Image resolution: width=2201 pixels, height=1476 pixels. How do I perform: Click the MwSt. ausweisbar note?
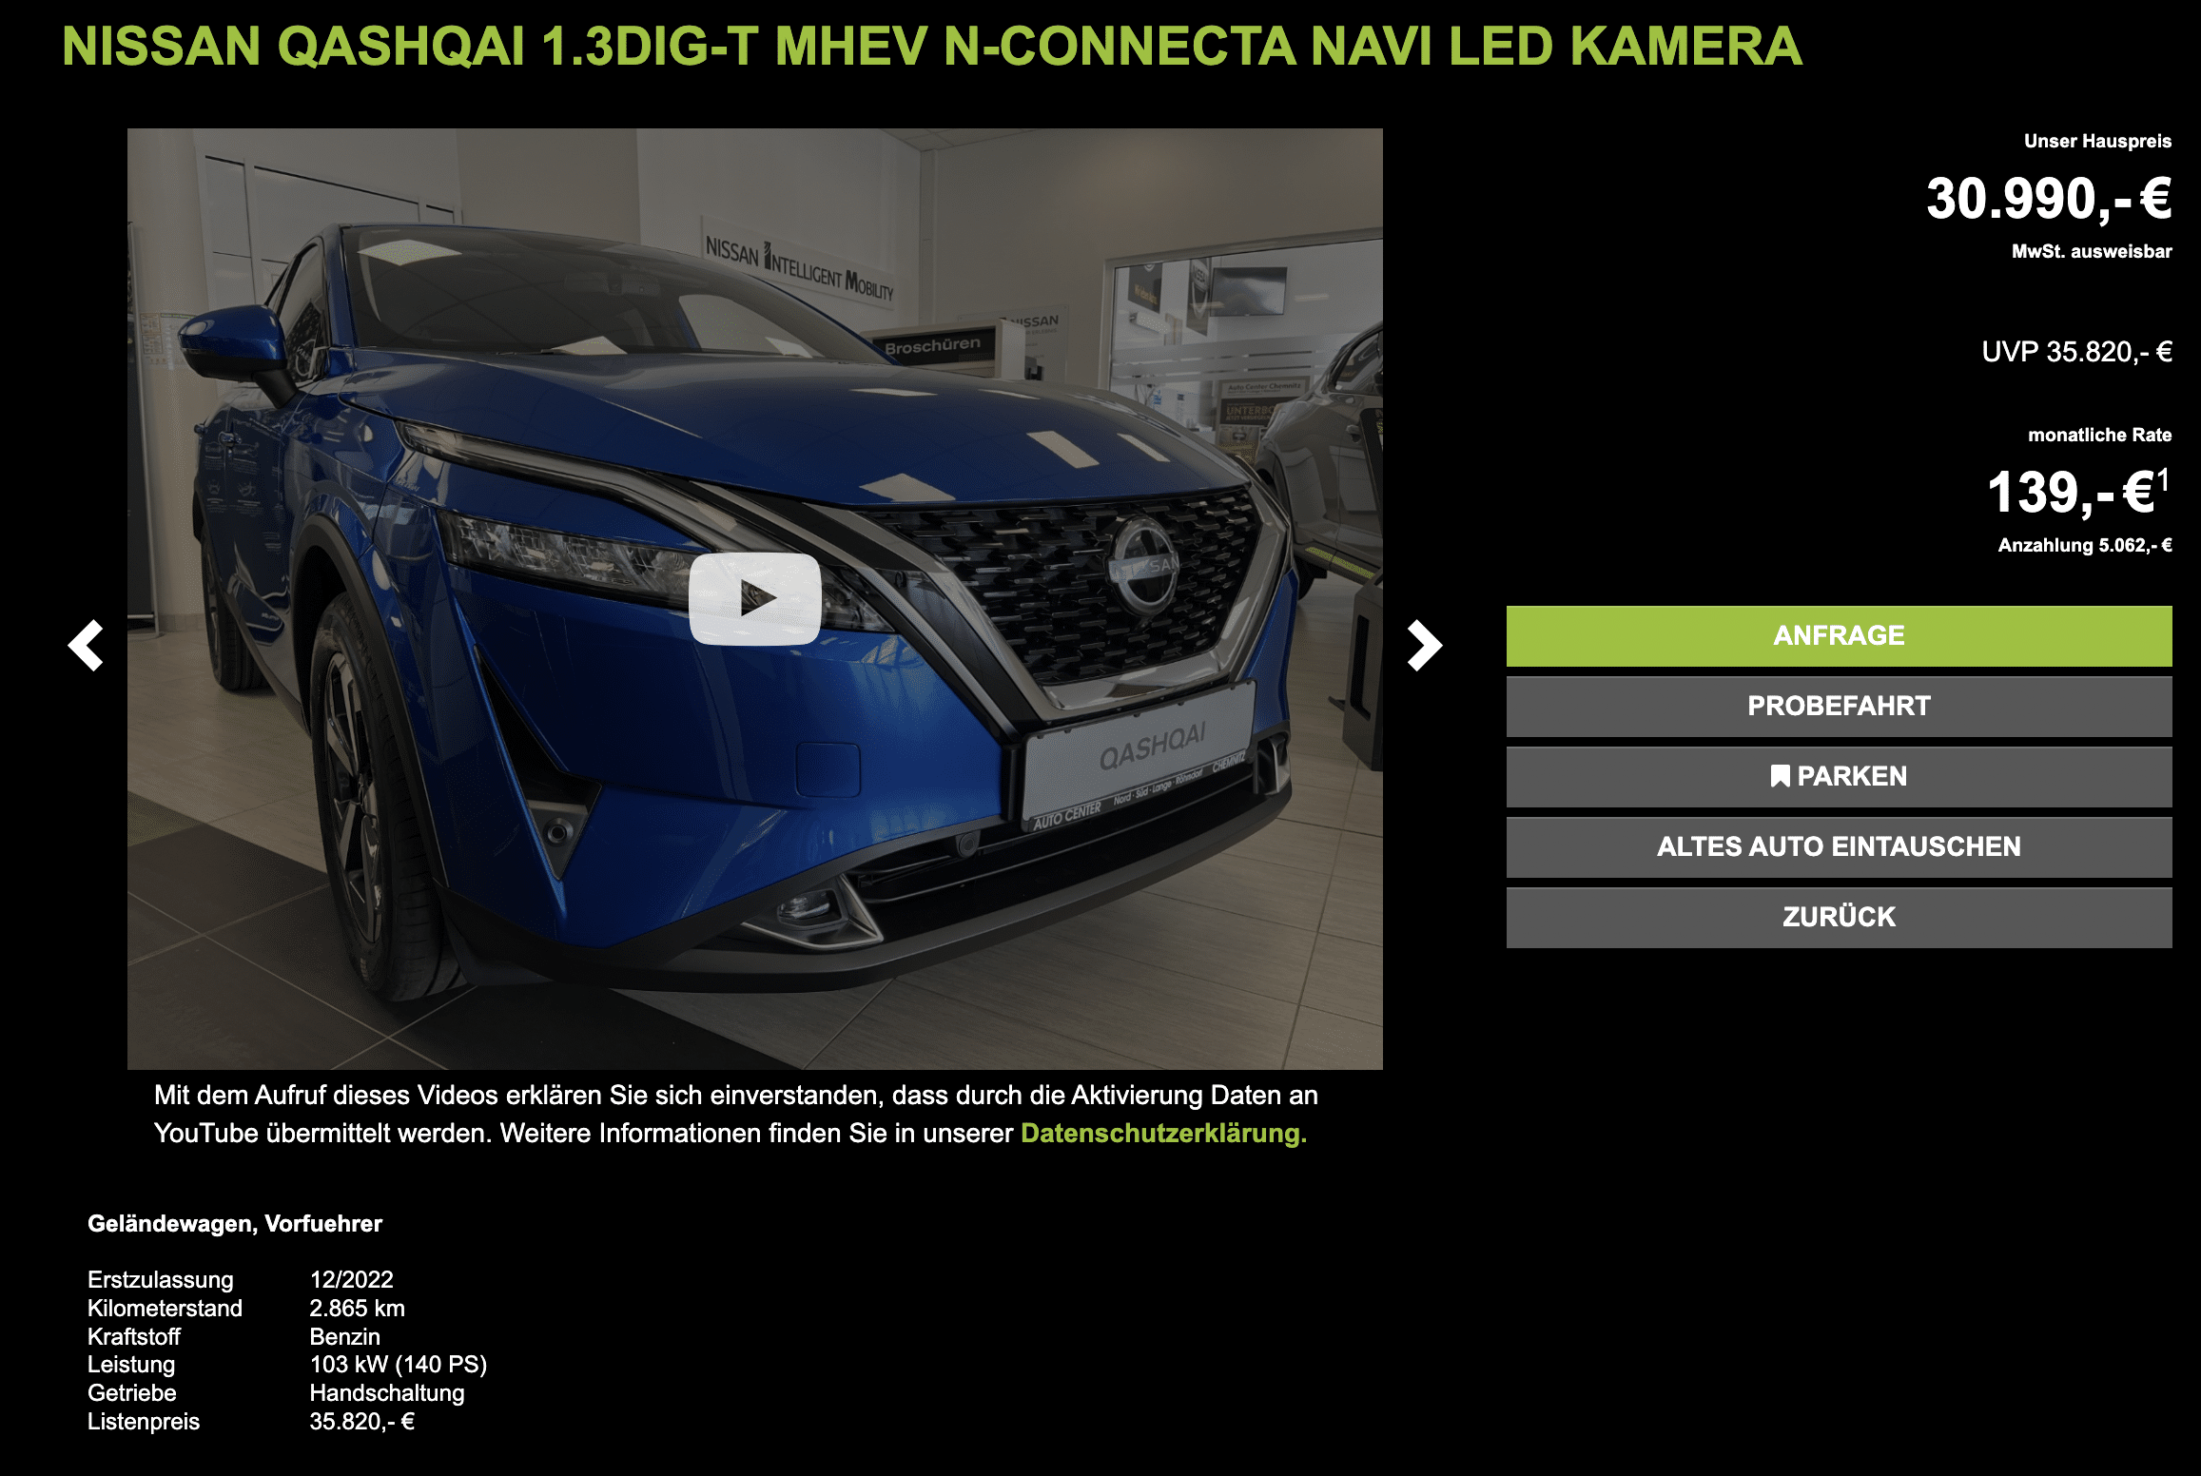2092,251
